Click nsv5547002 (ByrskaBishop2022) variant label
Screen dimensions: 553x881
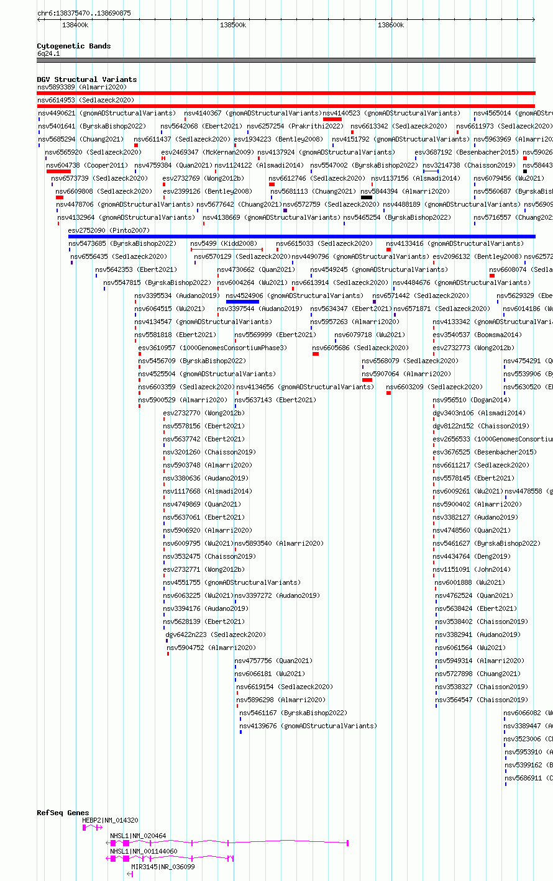coord(363,165)
